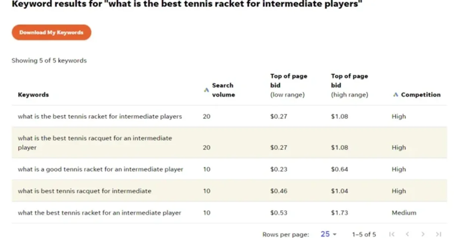Sort by the Search volume column header
The image size is (454, 238).
click(x=223, y=90)
